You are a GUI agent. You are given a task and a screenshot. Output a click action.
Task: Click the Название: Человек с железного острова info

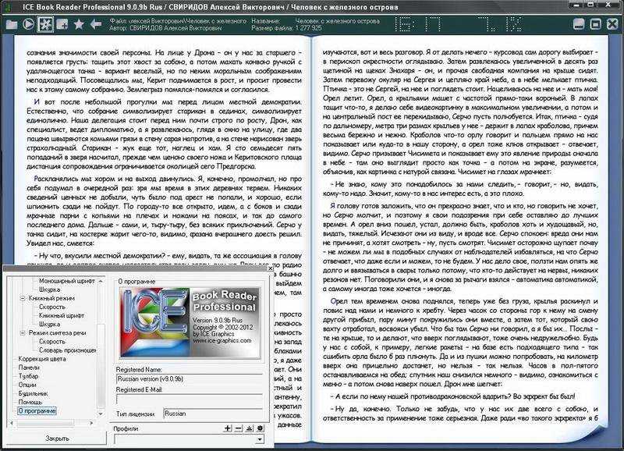pos(315,21)
